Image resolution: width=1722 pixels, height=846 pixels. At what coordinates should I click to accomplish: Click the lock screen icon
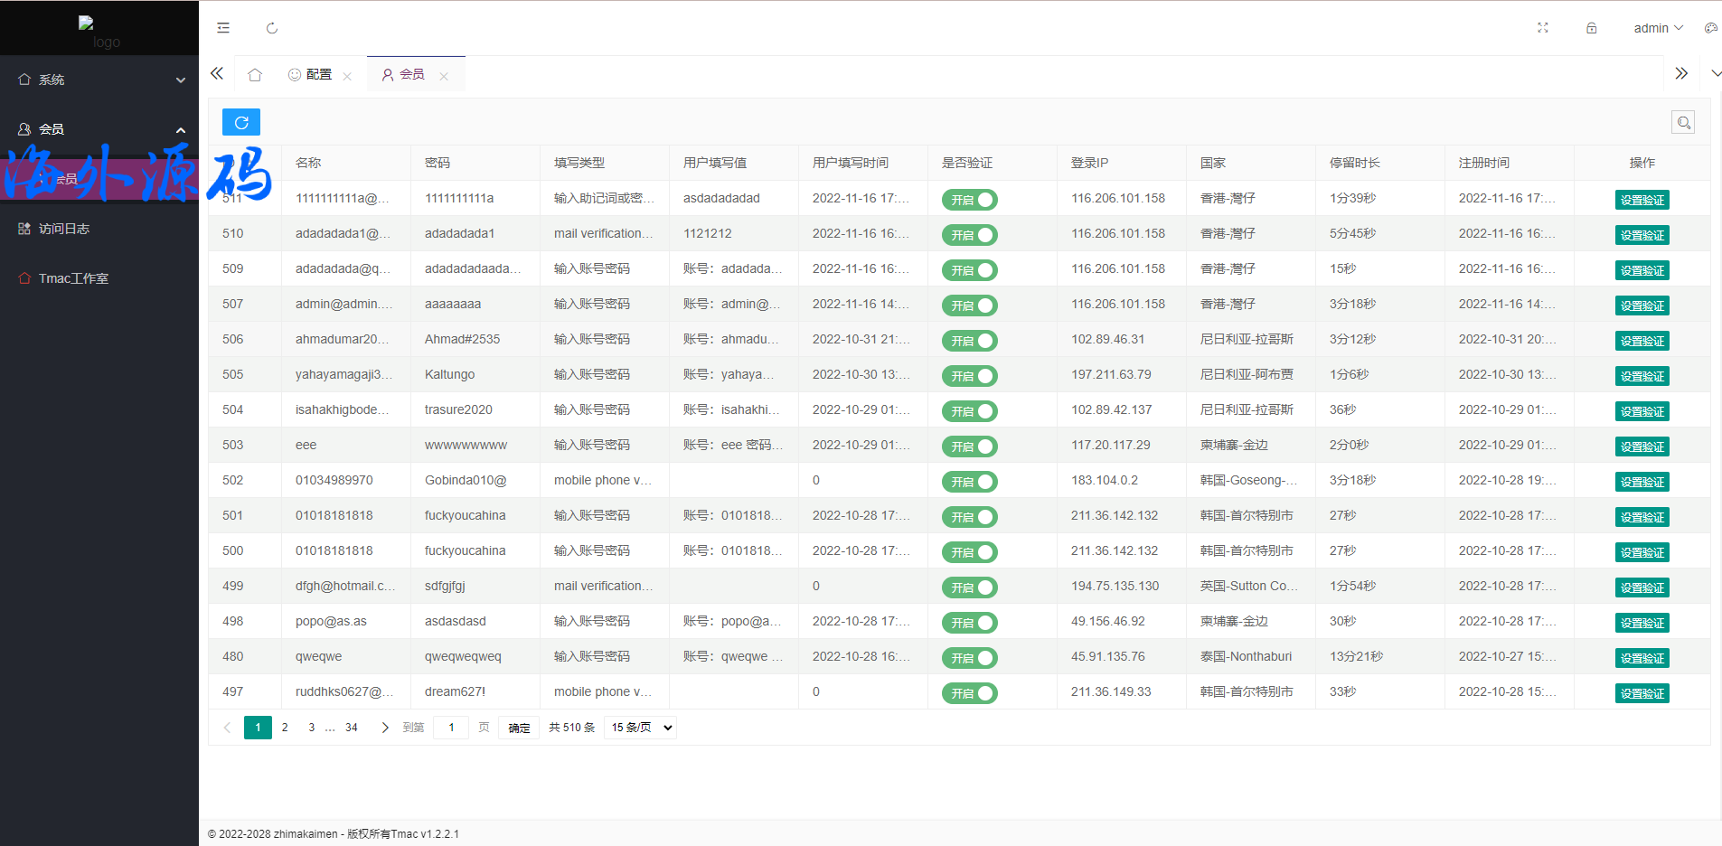tap(1591, 28)
